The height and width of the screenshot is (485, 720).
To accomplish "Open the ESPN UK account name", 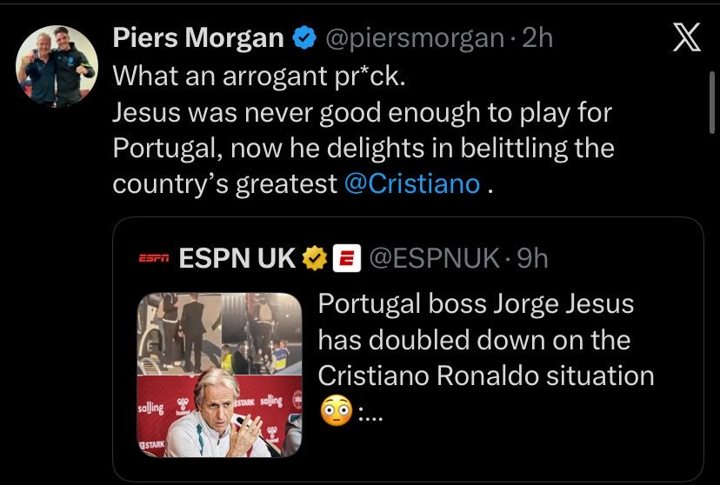I will coord(237,258).
